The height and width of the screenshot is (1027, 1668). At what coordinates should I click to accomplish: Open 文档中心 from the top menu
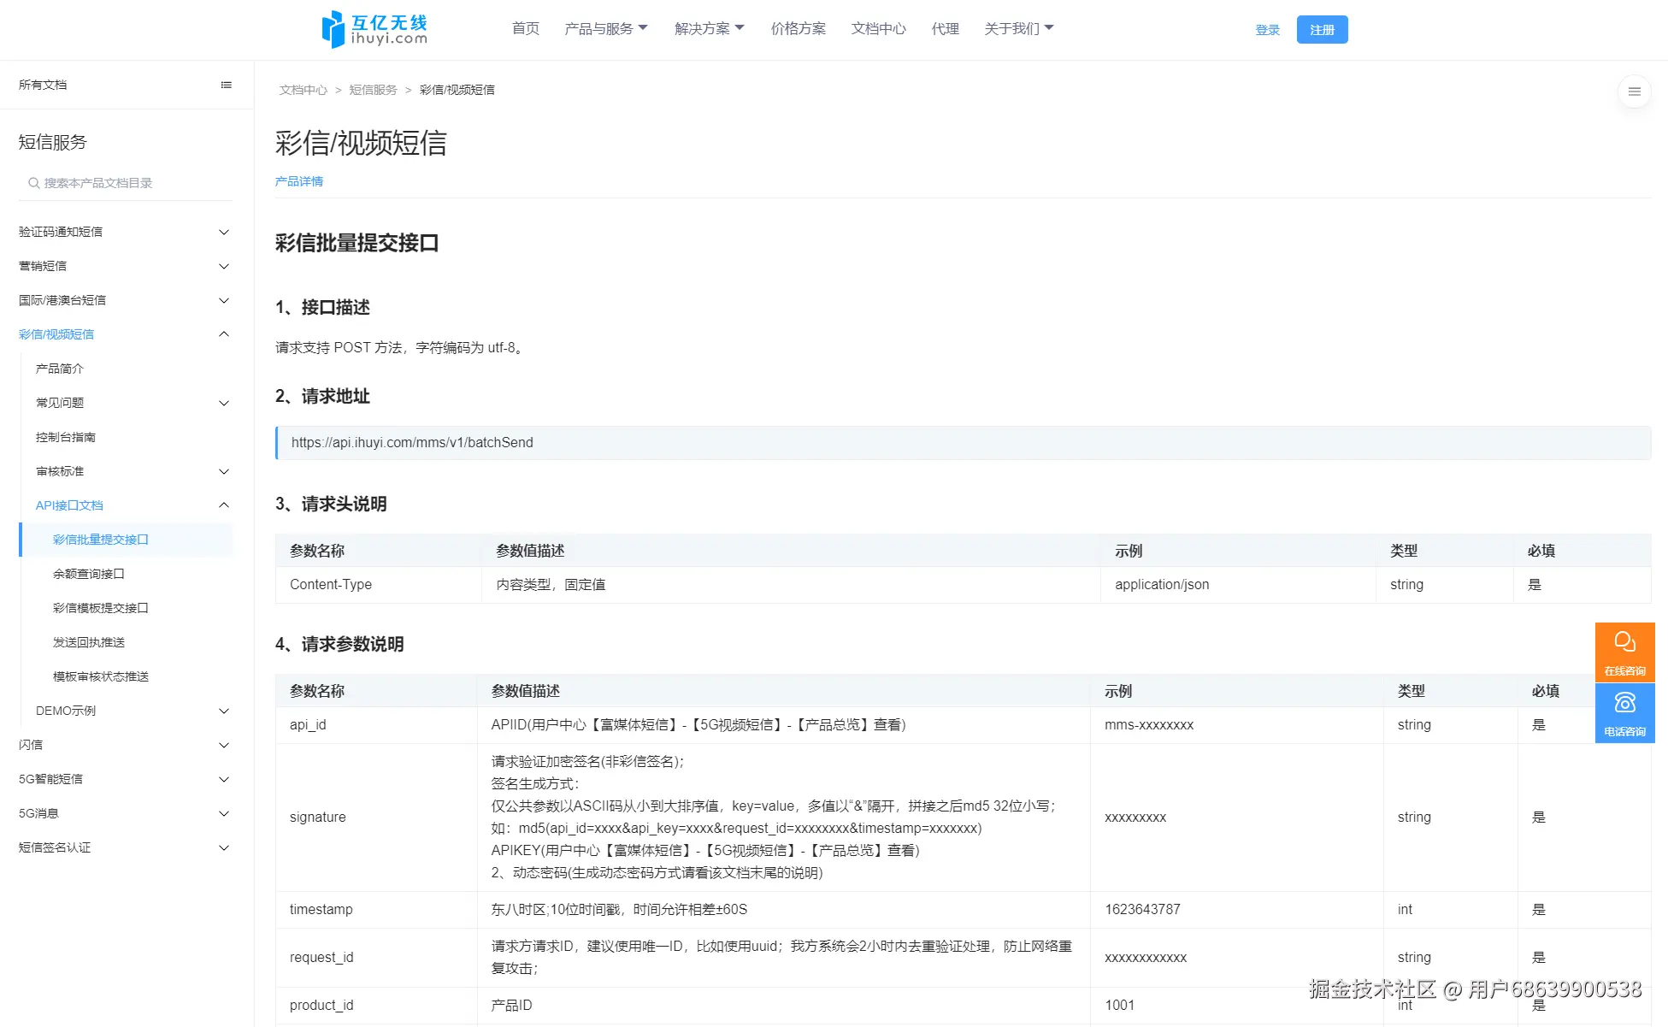(878, 29)
